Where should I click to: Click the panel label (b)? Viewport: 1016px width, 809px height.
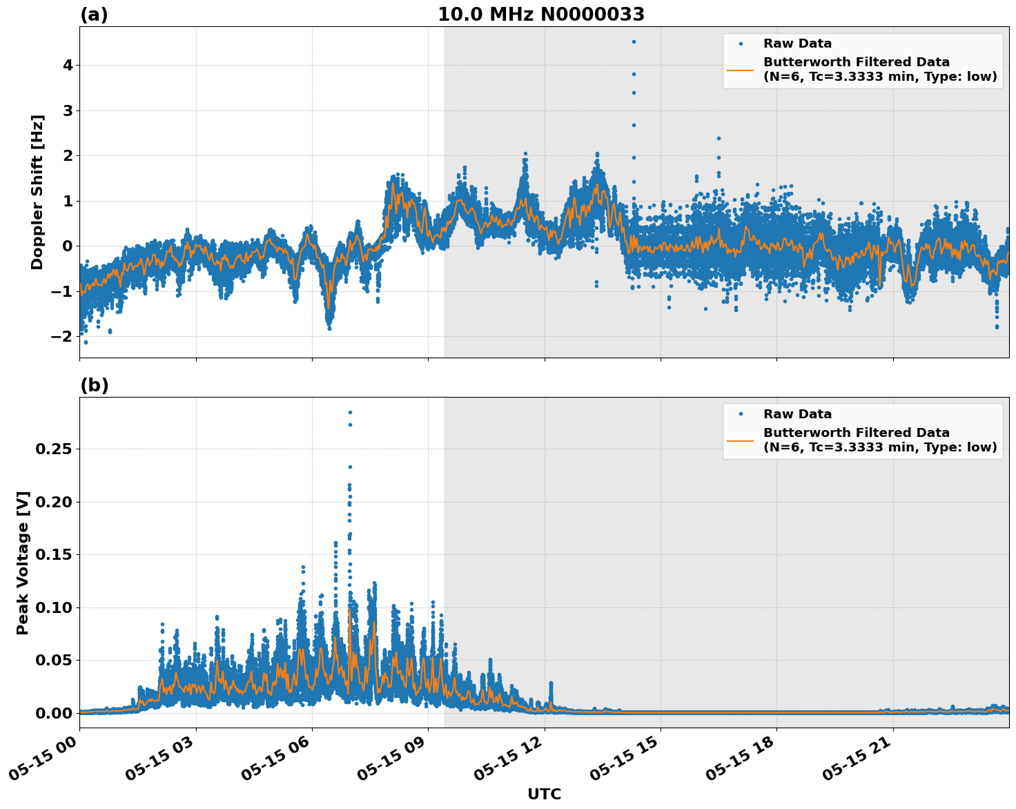point(95,384)
